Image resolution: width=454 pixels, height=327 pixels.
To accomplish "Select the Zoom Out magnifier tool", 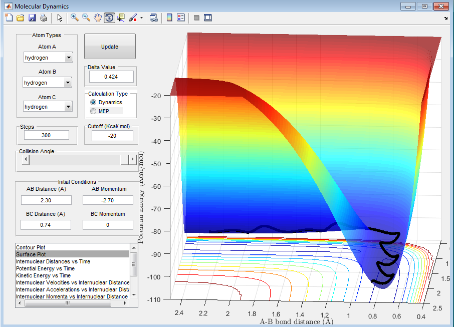I will [x=86, y=18].
